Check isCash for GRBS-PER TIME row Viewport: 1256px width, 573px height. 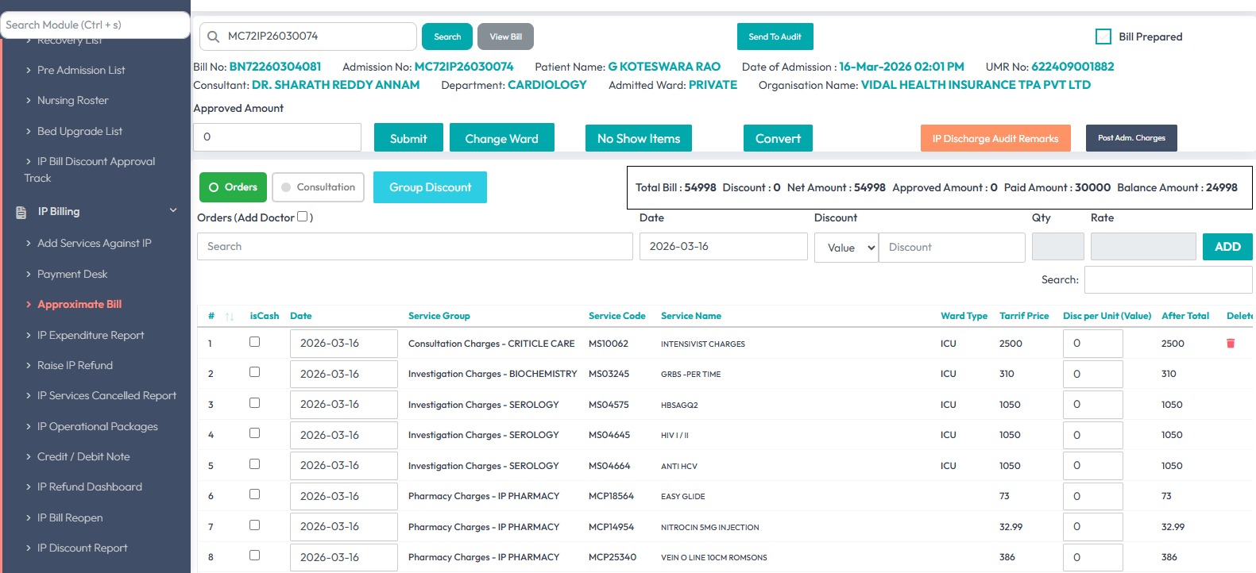pos(254,372)
